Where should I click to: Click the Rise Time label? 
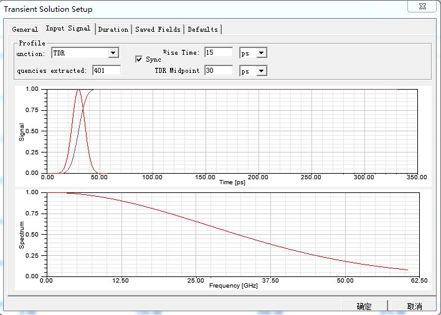point(181,52)
